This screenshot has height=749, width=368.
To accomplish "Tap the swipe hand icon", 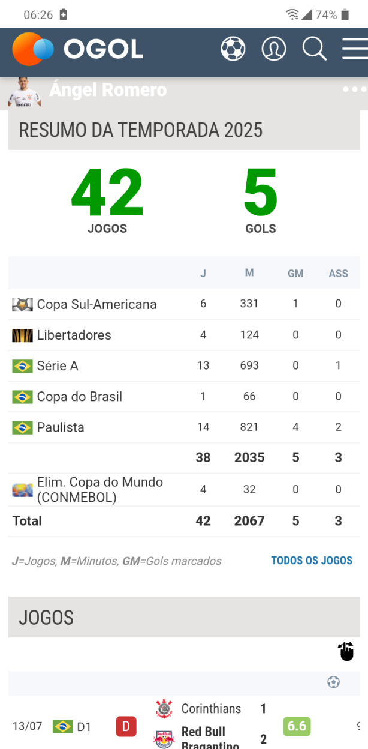I will tap(346, 651).
